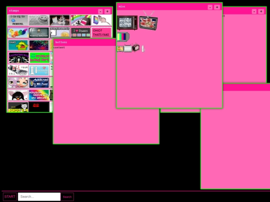This screenshot has width=270, height=202.
Task: Click the trollface stamp
Action: pos(38,20)
